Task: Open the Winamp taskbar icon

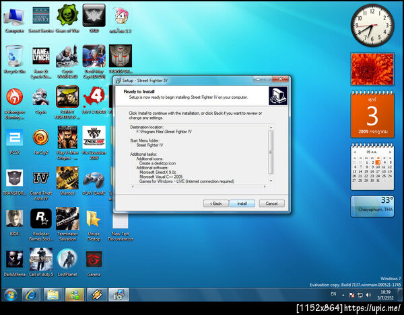Action: pyautogui.click(x=96, y=295)
